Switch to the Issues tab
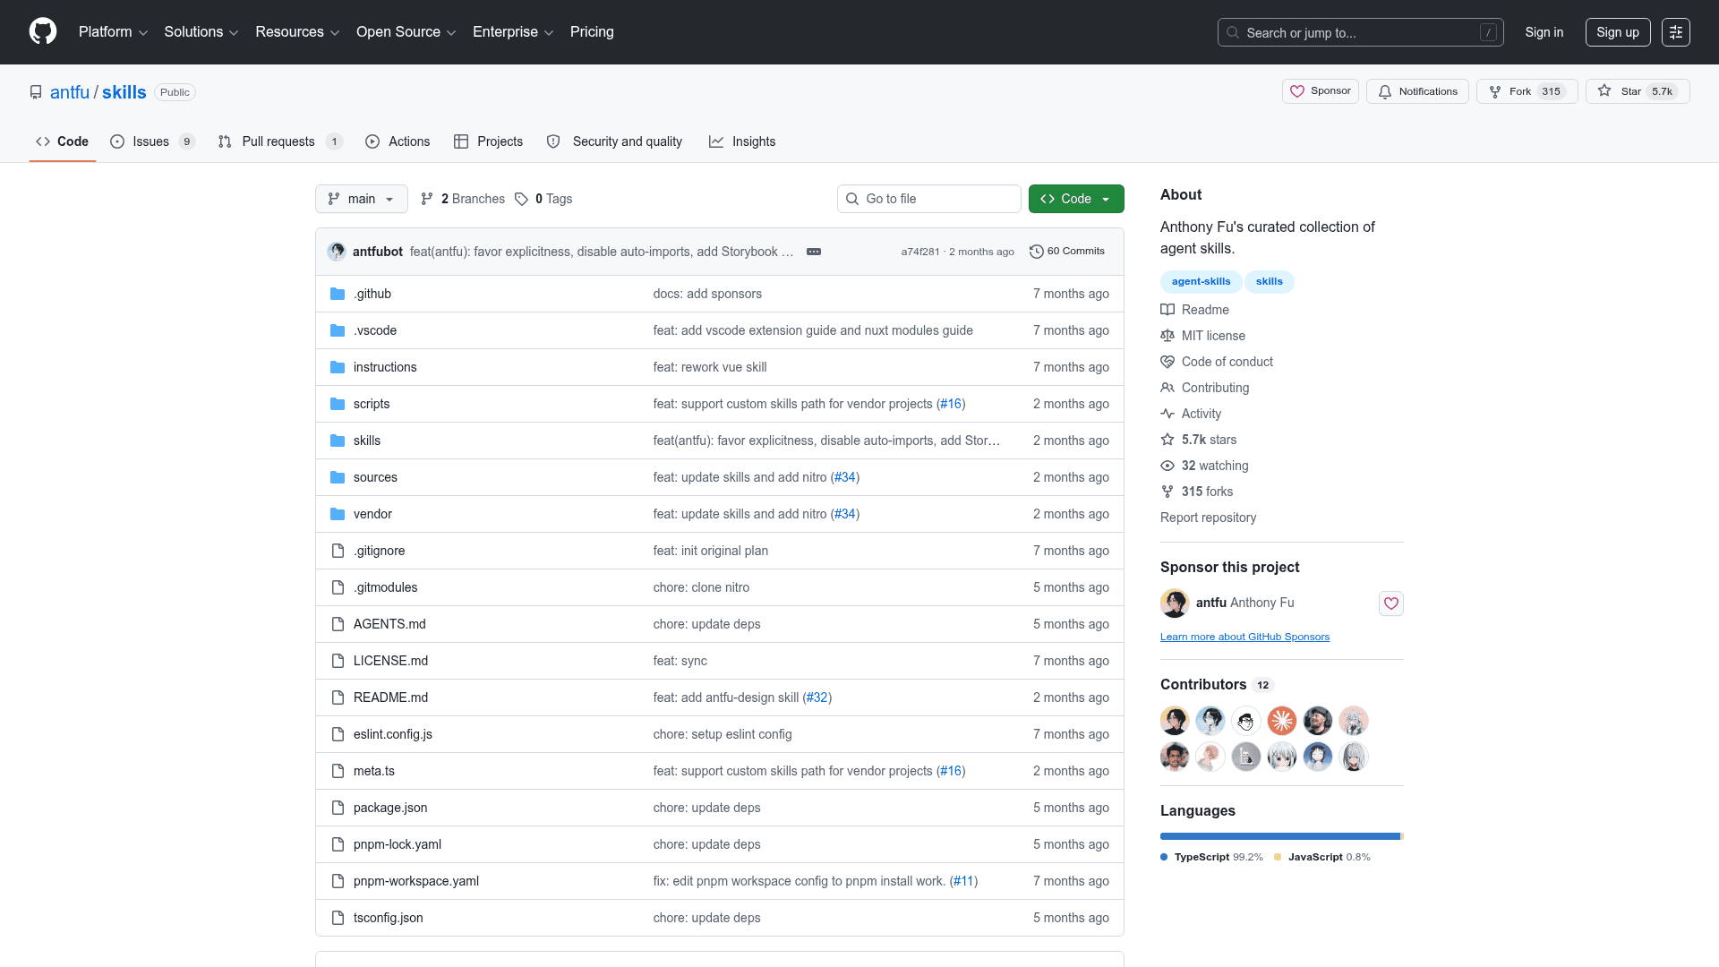Screen dimensions: 1719x967 coord(152,141)
